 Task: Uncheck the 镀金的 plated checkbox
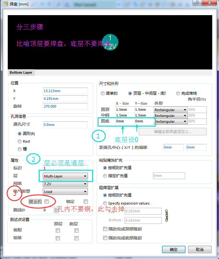point(47,201)
